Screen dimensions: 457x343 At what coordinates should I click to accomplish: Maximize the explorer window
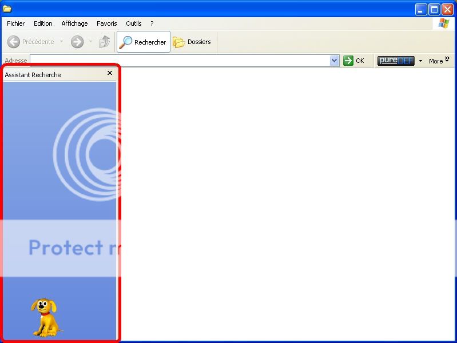pos(434,10)
